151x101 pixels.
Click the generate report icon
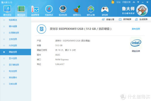pyautogui.click(x=136, y=19)
